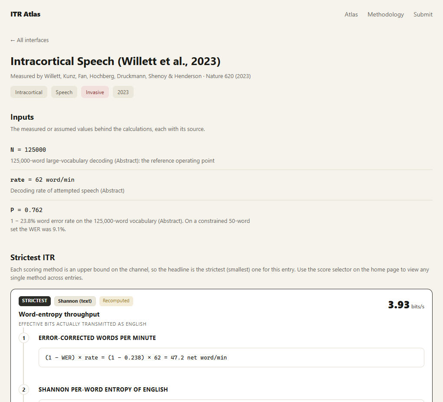Click the P = 0.762 value
The width and height of the screenshot is (443, 402).
(x=26, y=210)
